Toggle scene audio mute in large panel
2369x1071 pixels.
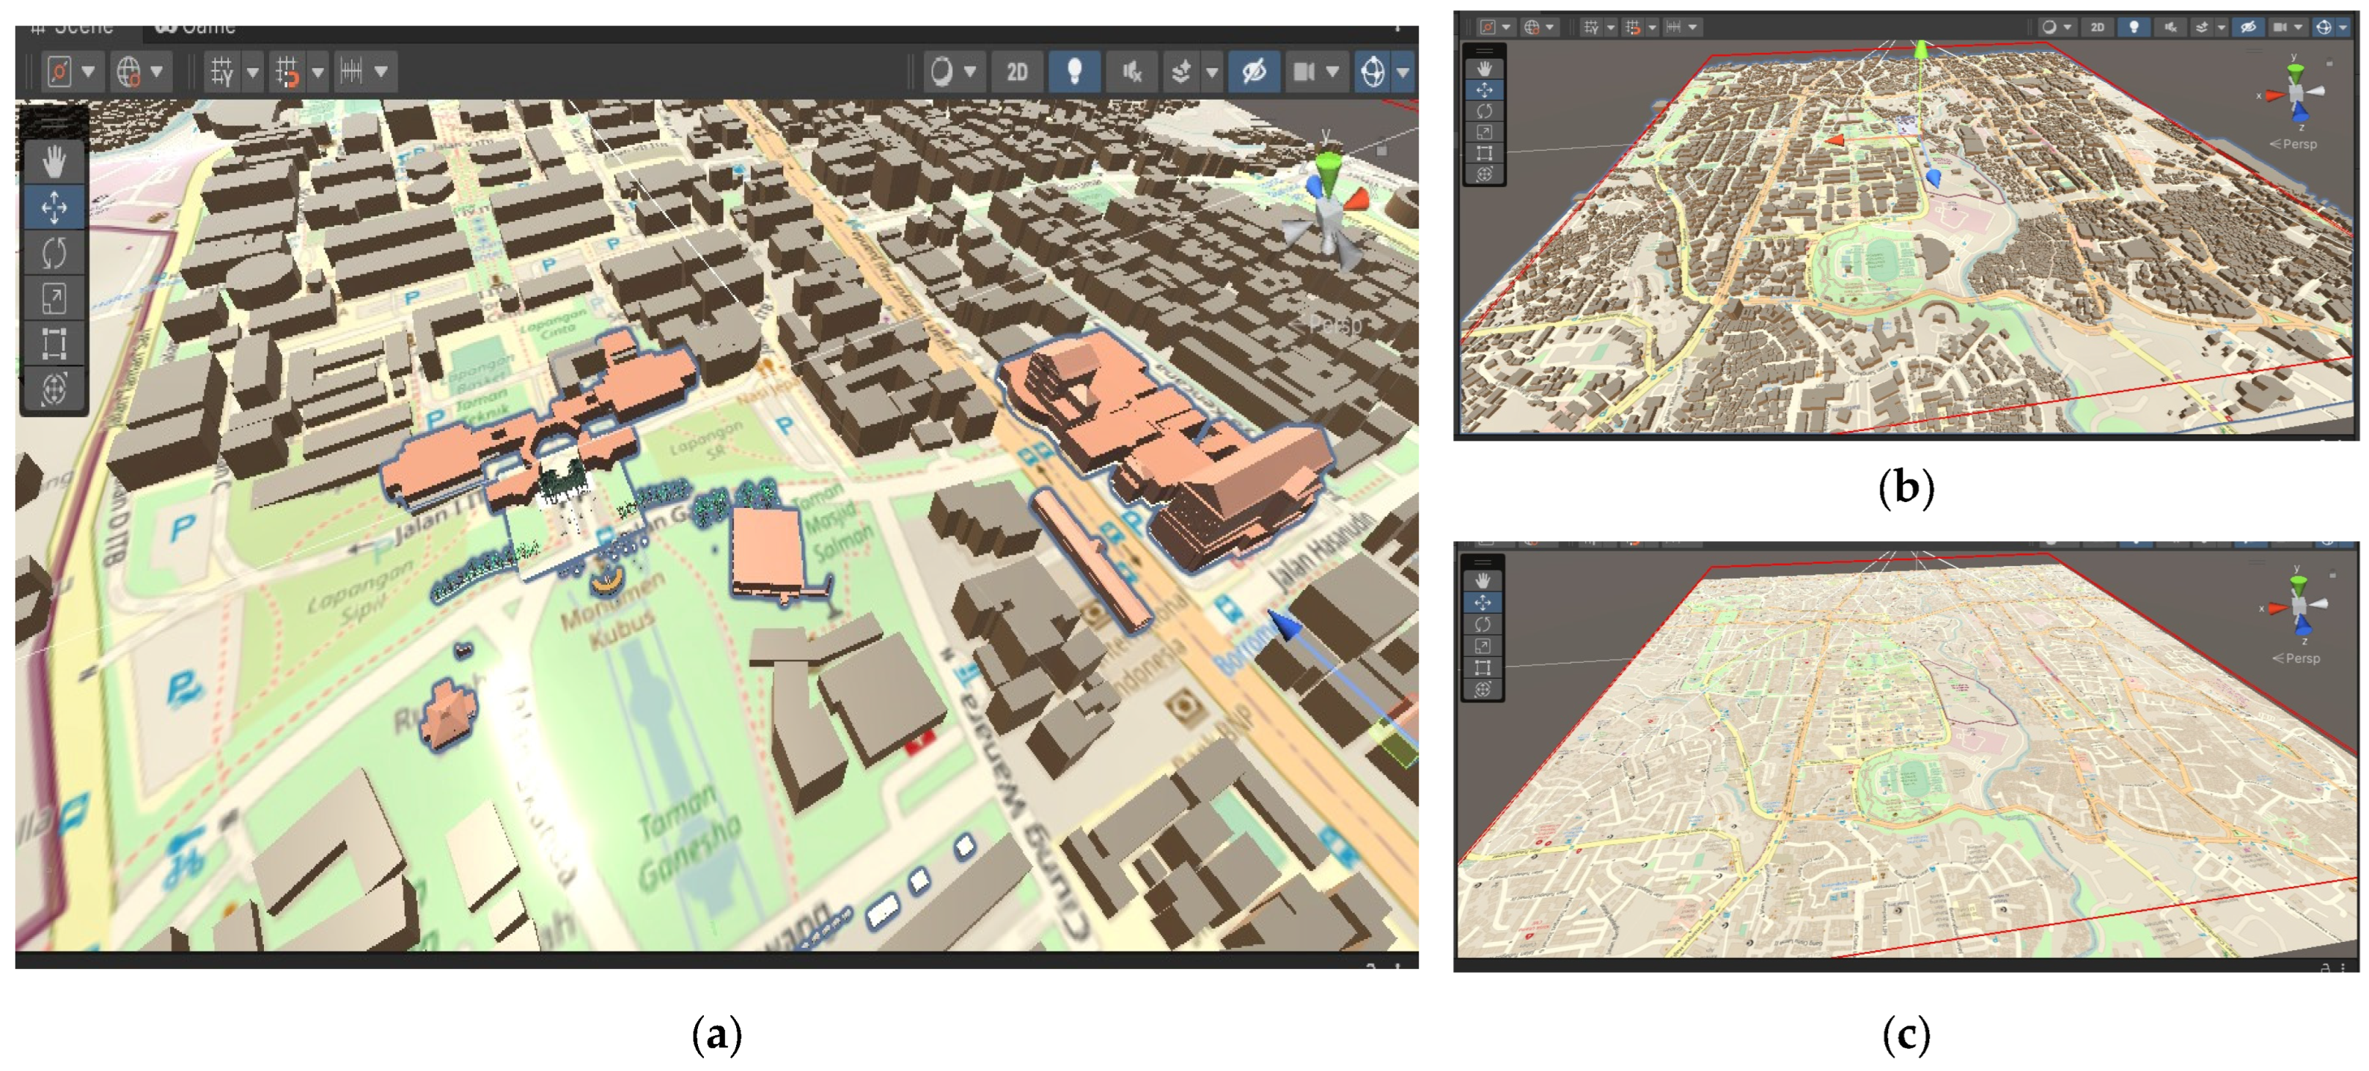1132,71
